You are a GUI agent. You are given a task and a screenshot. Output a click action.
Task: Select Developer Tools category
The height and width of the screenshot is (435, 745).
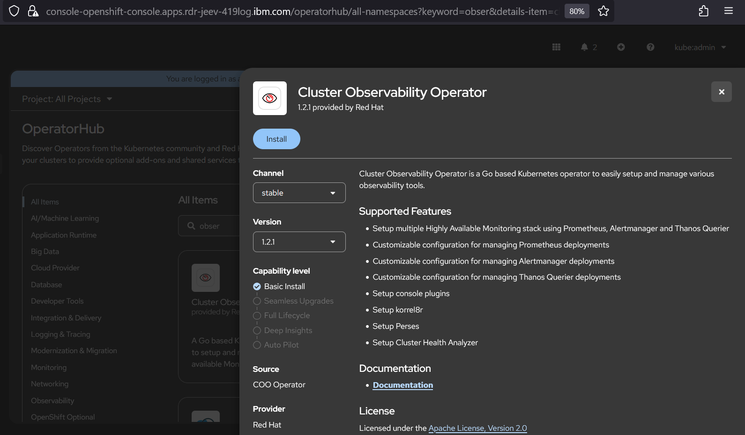pyautogui.click(x=57, y=301)
